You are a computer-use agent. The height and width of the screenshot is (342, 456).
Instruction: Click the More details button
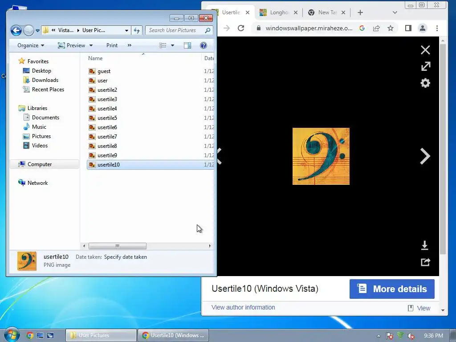tap(392, 289)
